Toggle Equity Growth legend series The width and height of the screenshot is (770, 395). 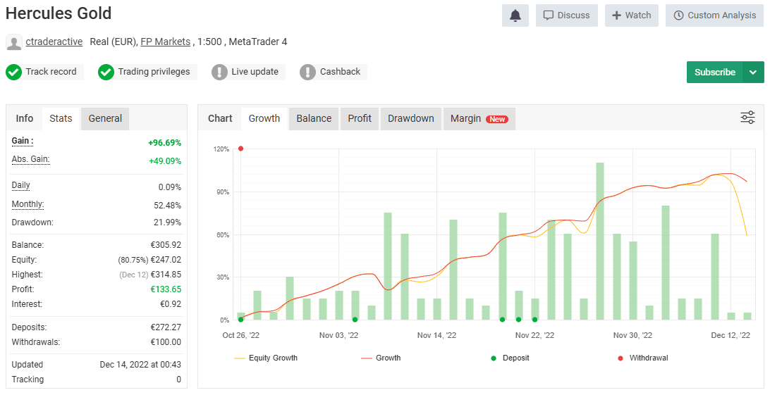pos(266,358)
